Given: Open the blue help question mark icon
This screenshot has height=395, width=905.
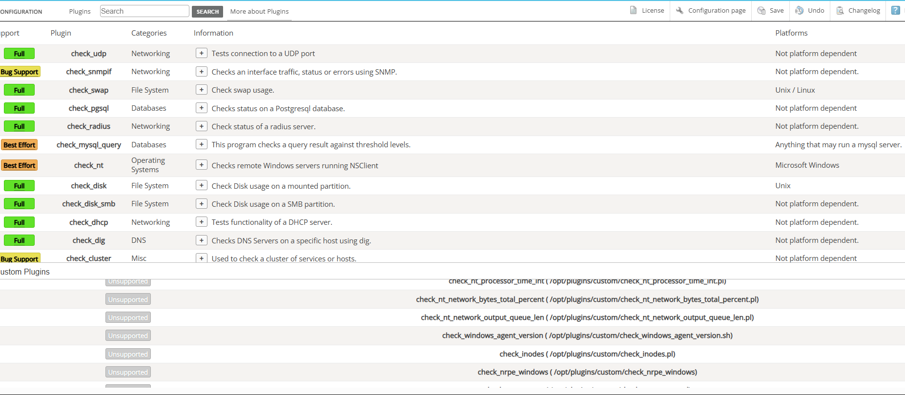Looking at the screenshot, I should click(895, 10).
